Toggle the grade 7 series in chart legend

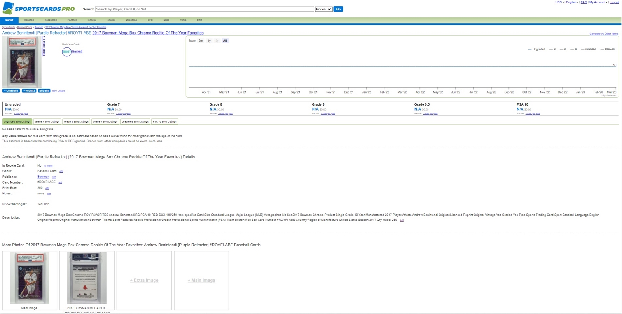552,49
